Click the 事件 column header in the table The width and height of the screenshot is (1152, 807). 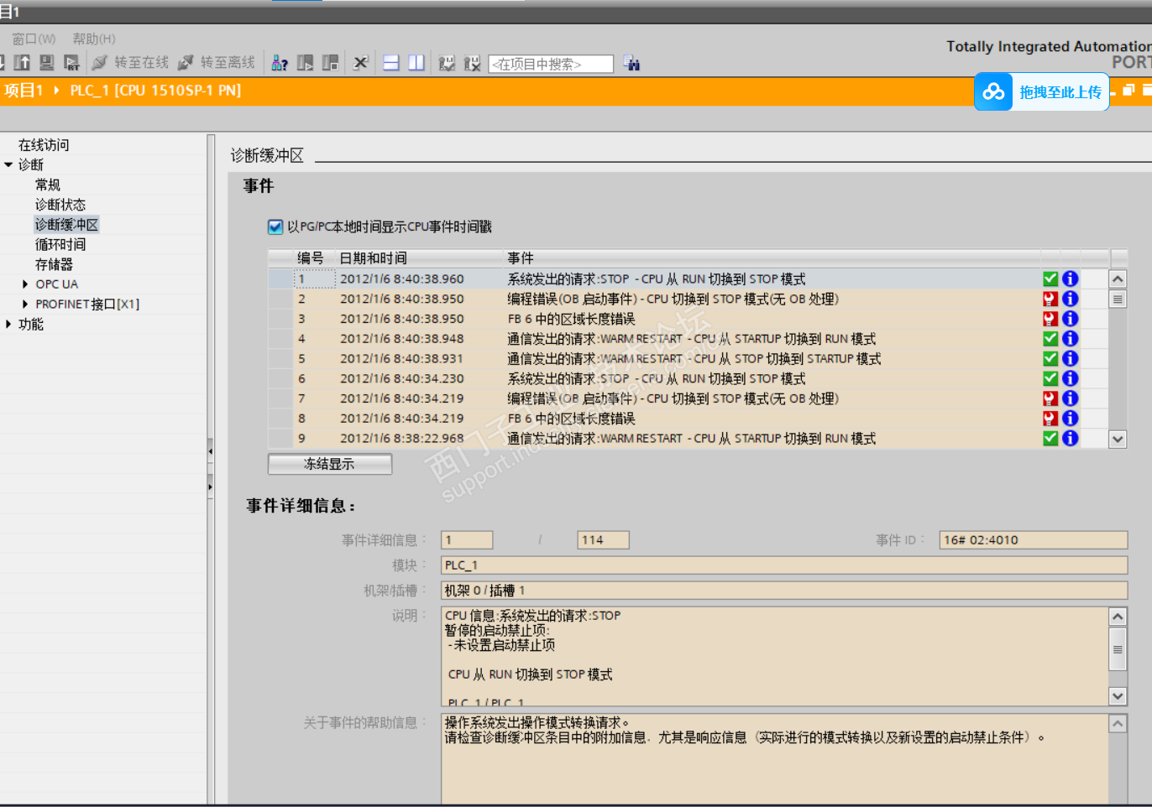pyautogui.click(x=771, y=258)
